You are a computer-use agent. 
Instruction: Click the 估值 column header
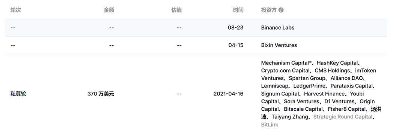[176, 10]
